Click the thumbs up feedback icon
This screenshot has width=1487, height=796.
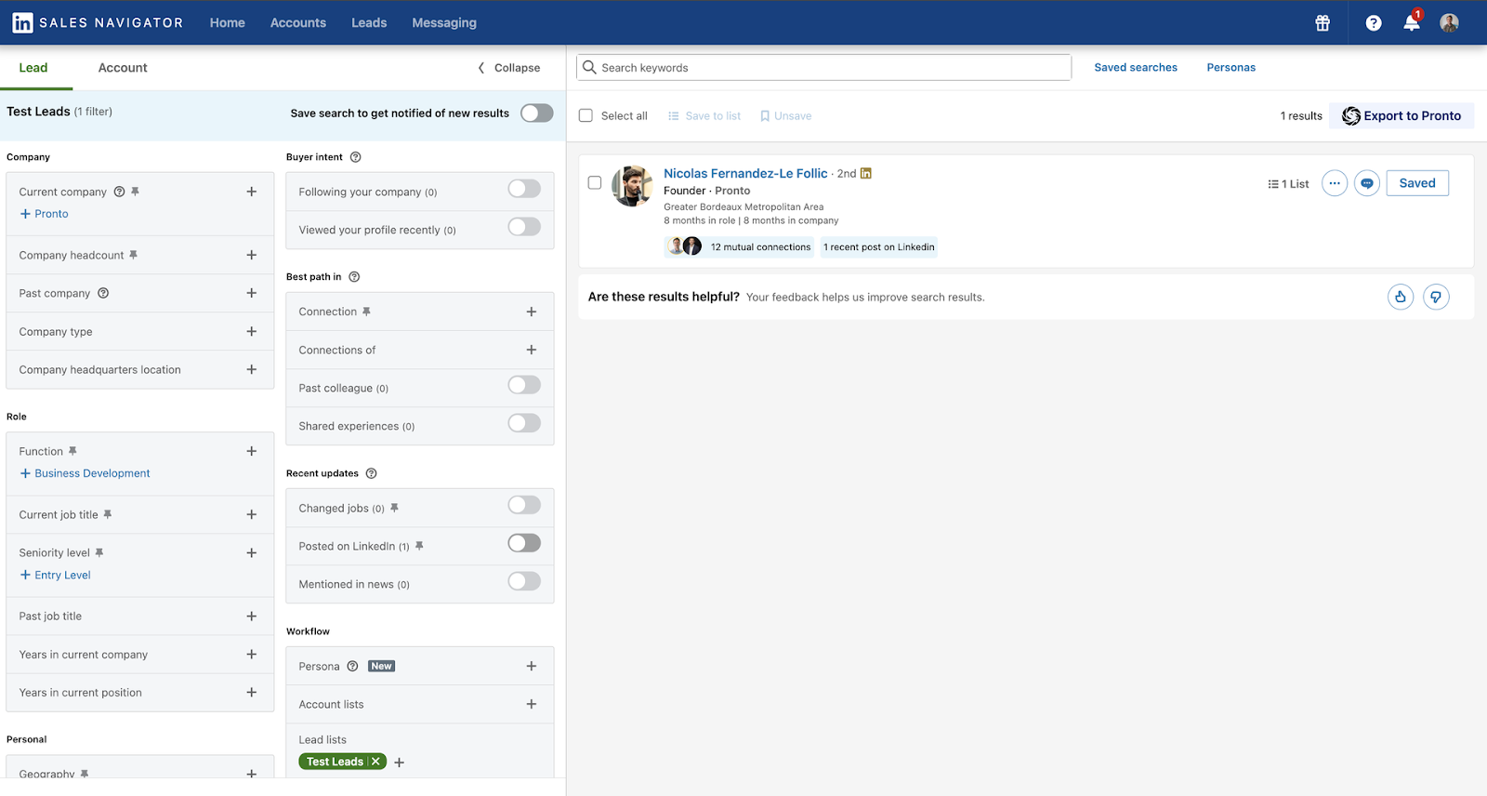pyautogui.click(x=1401, y=297)
